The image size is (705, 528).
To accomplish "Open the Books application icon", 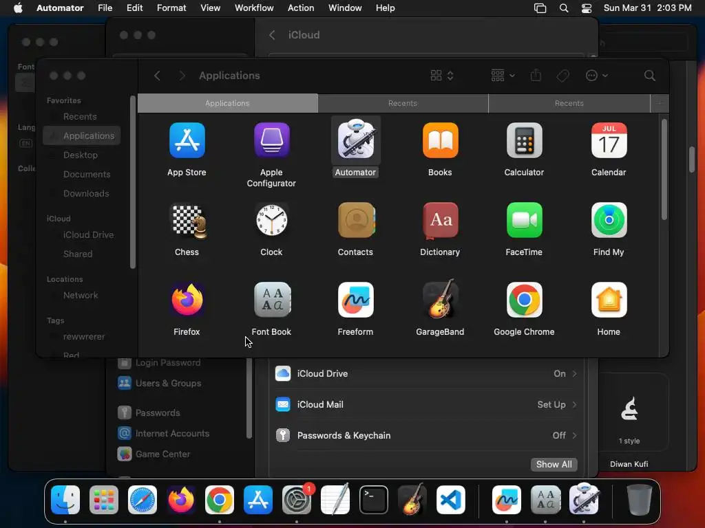I will pos(440,140).
